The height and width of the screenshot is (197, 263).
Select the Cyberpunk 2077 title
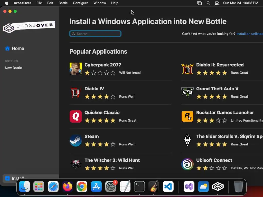[x=103, y=65]
